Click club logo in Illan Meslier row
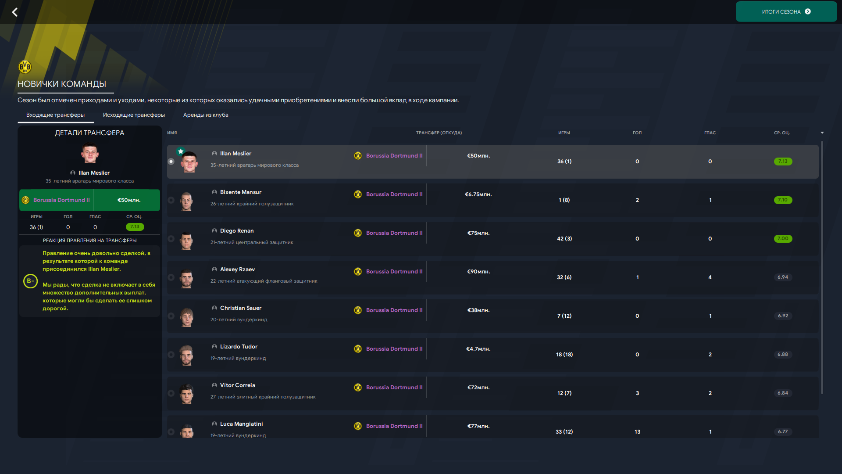Image resolution: width=842 pixels, height=474 pixels. 358,156
